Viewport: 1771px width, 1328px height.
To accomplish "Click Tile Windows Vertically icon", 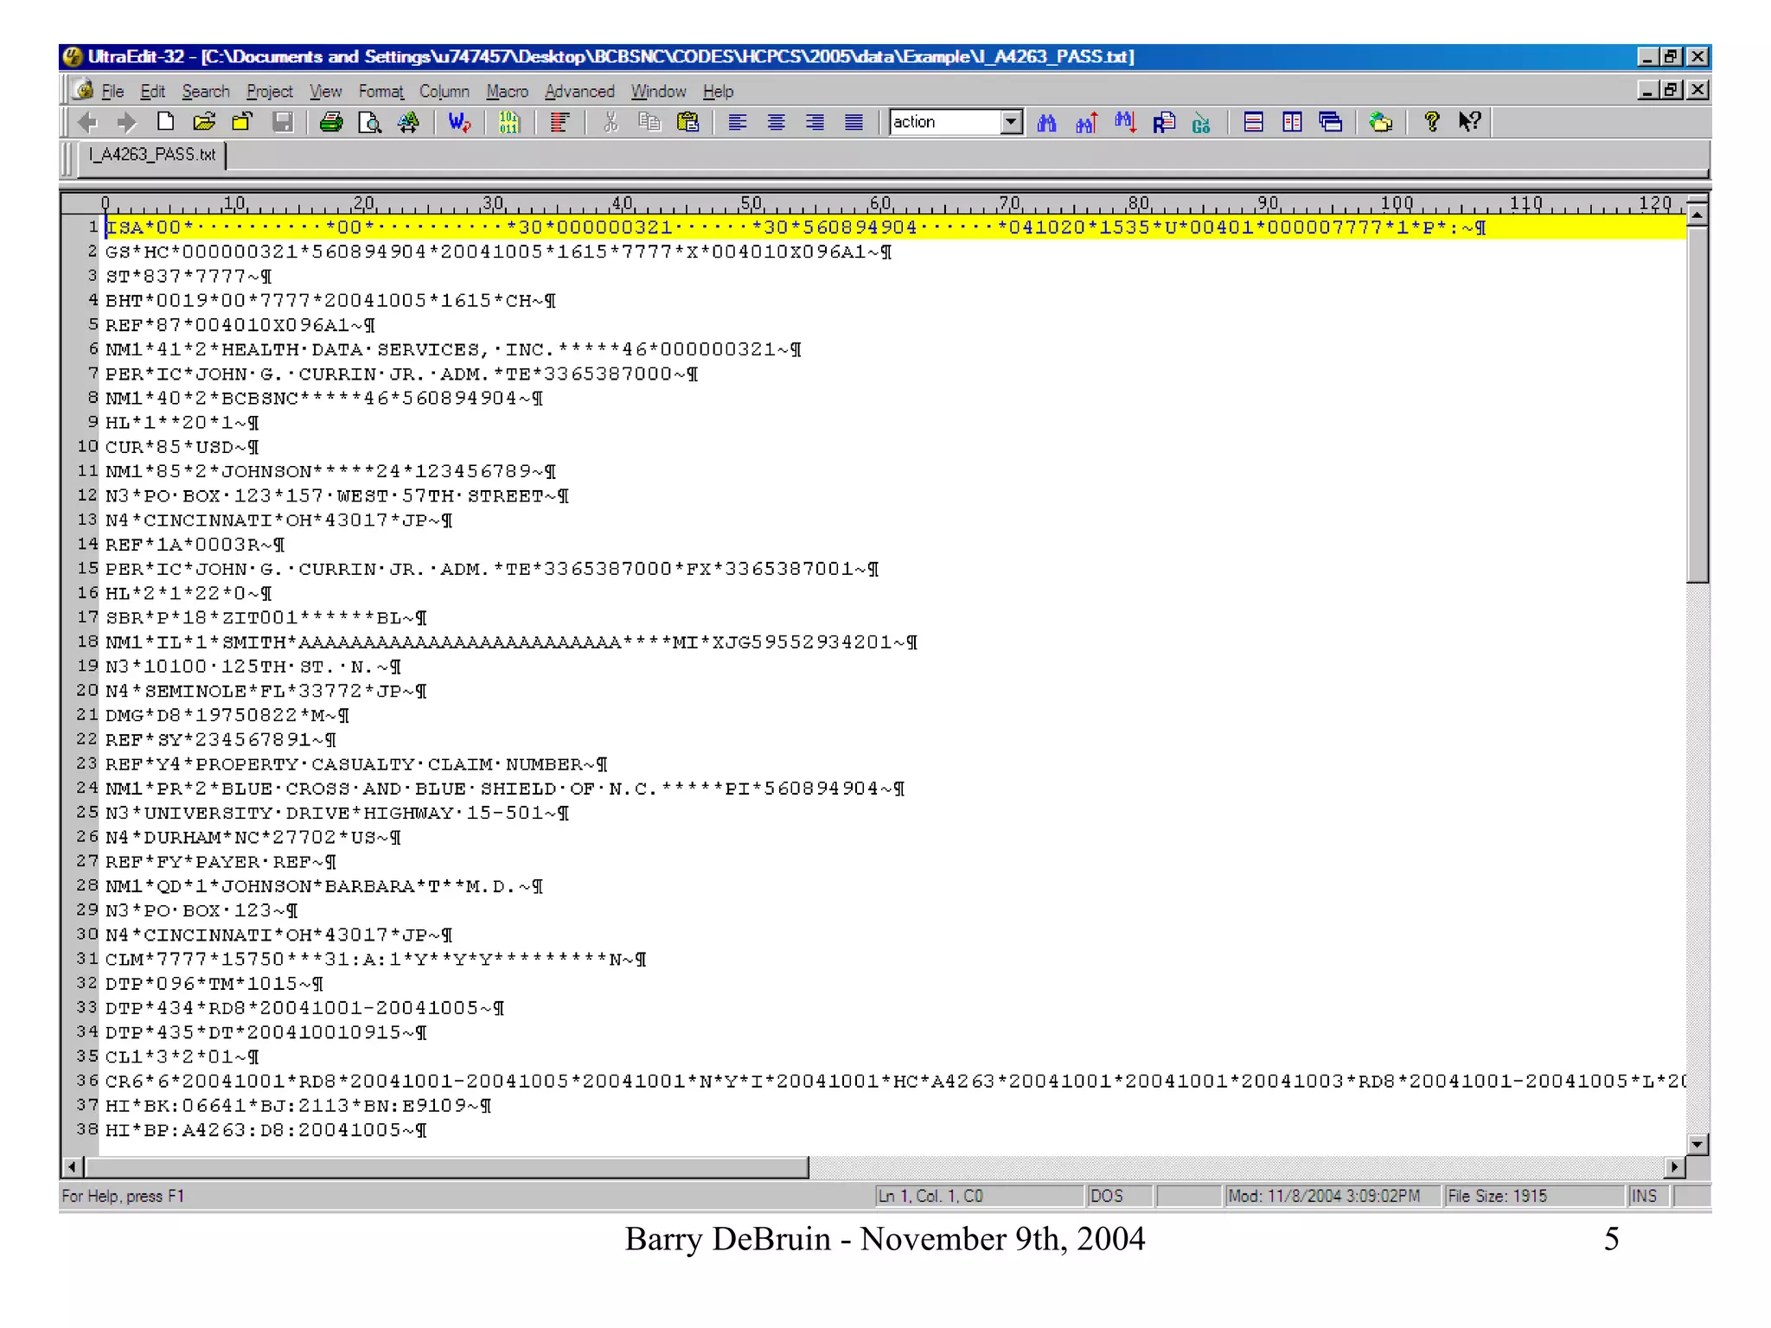I will (x=1292, y=122).
